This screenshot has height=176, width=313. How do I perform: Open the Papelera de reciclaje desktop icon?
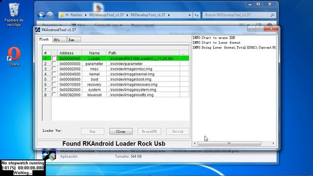tap(14, 15)
